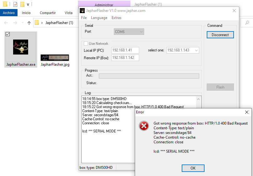Open the JapharFlasher.jpg thumbnail
Image resolution: width=253 pixels, height=176 pixels.
coord(55,58)
